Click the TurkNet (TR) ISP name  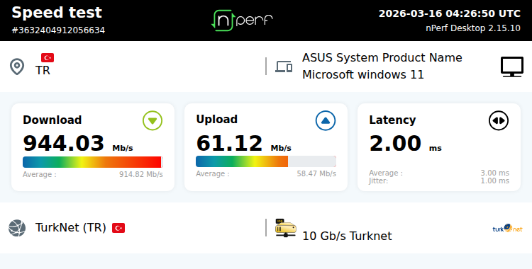(70, 228)
